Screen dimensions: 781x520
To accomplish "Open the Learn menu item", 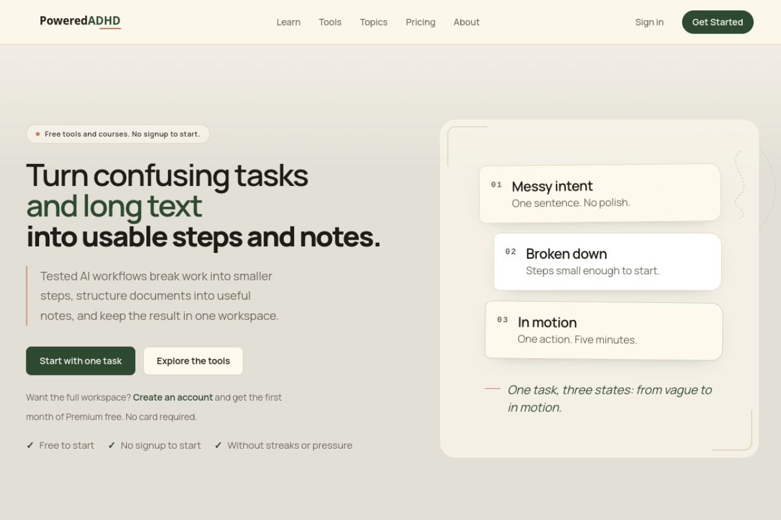I will 289,22.
